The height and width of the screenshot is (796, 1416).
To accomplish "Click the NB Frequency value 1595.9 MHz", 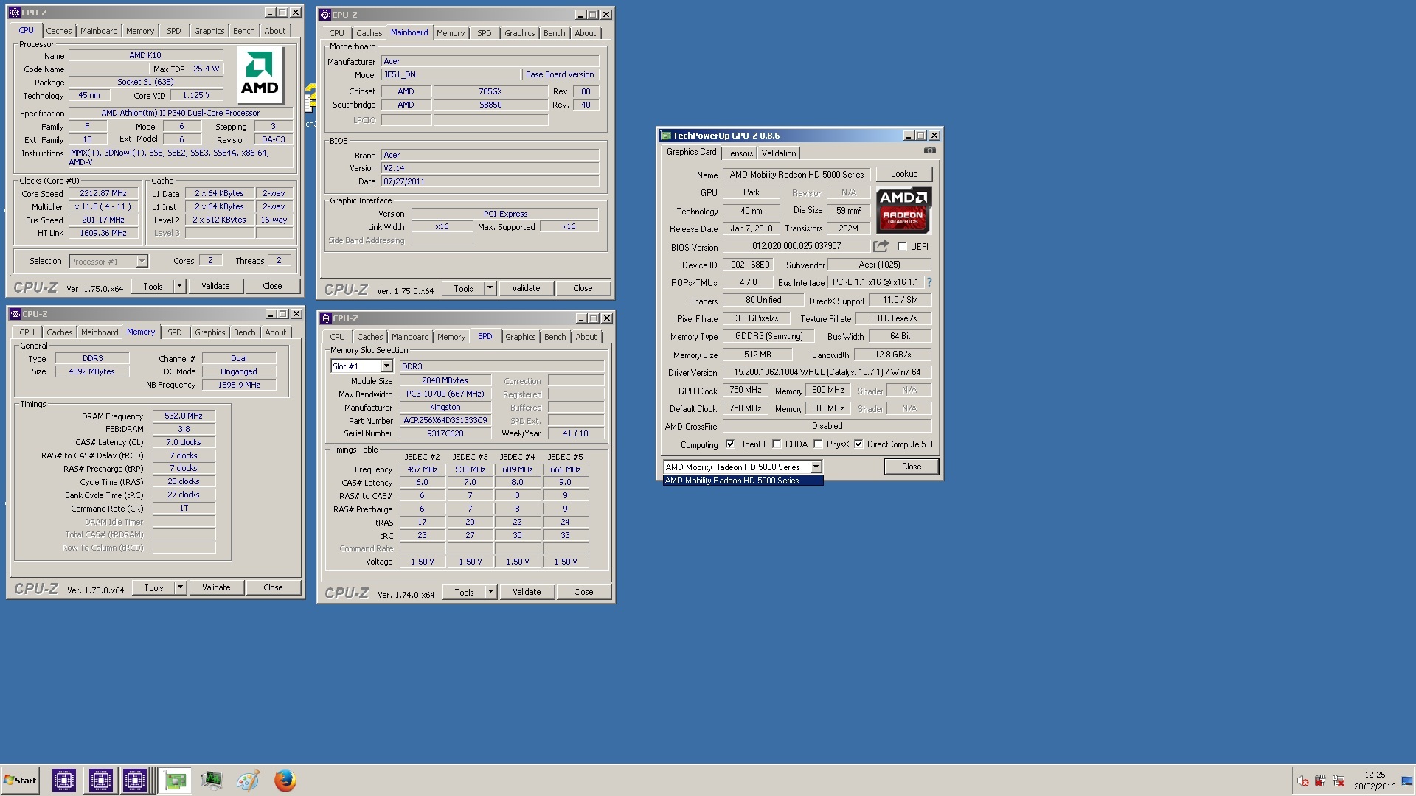I will pos(239,385).
